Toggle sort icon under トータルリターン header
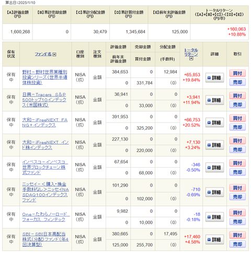 click(x=191, y=59)
